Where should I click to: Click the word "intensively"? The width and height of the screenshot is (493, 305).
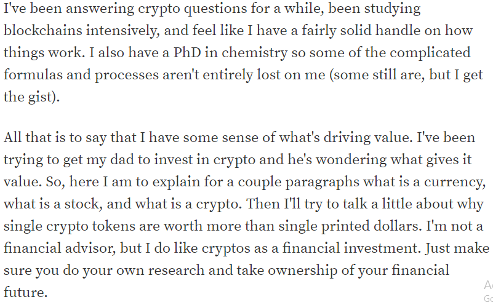click(x=122, y=31)
